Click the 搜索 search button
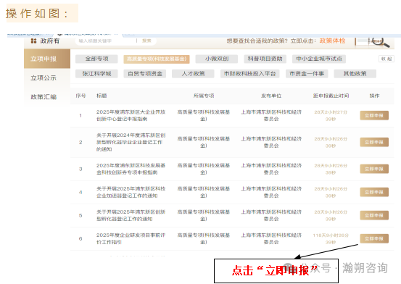The image size is (401, 284). click(x=146, y=41)
